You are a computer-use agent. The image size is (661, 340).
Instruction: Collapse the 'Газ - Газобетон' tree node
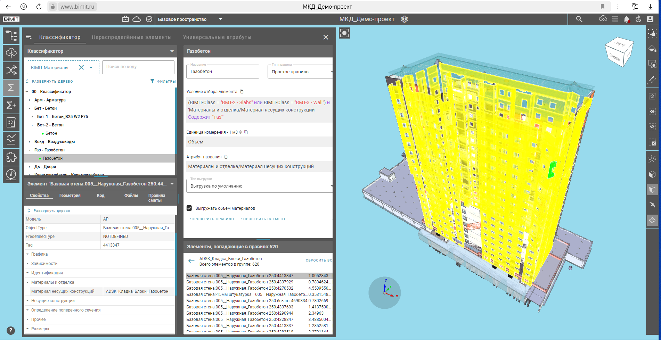[30, 150]
